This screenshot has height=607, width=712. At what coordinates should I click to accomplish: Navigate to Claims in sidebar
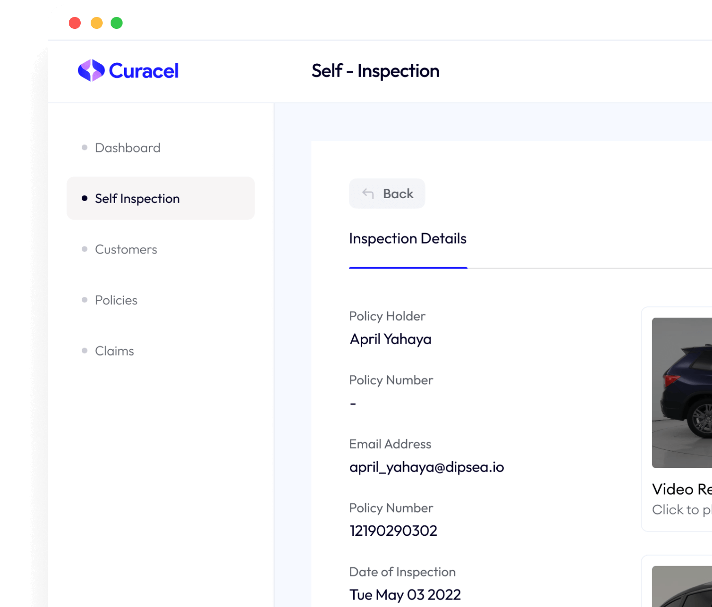pos(115,351)
